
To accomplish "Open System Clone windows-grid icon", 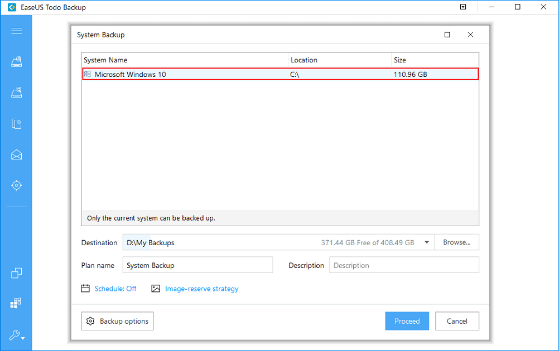I will [x=16, y=303].
